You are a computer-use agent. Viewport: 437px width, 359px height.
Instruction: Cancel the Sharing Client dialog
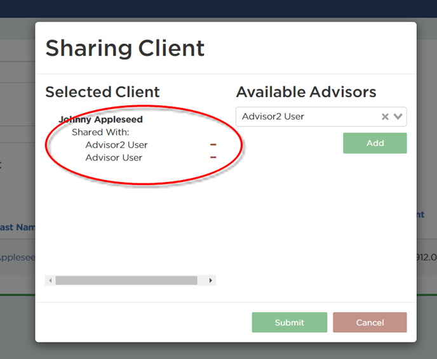(x=370, y=322)
